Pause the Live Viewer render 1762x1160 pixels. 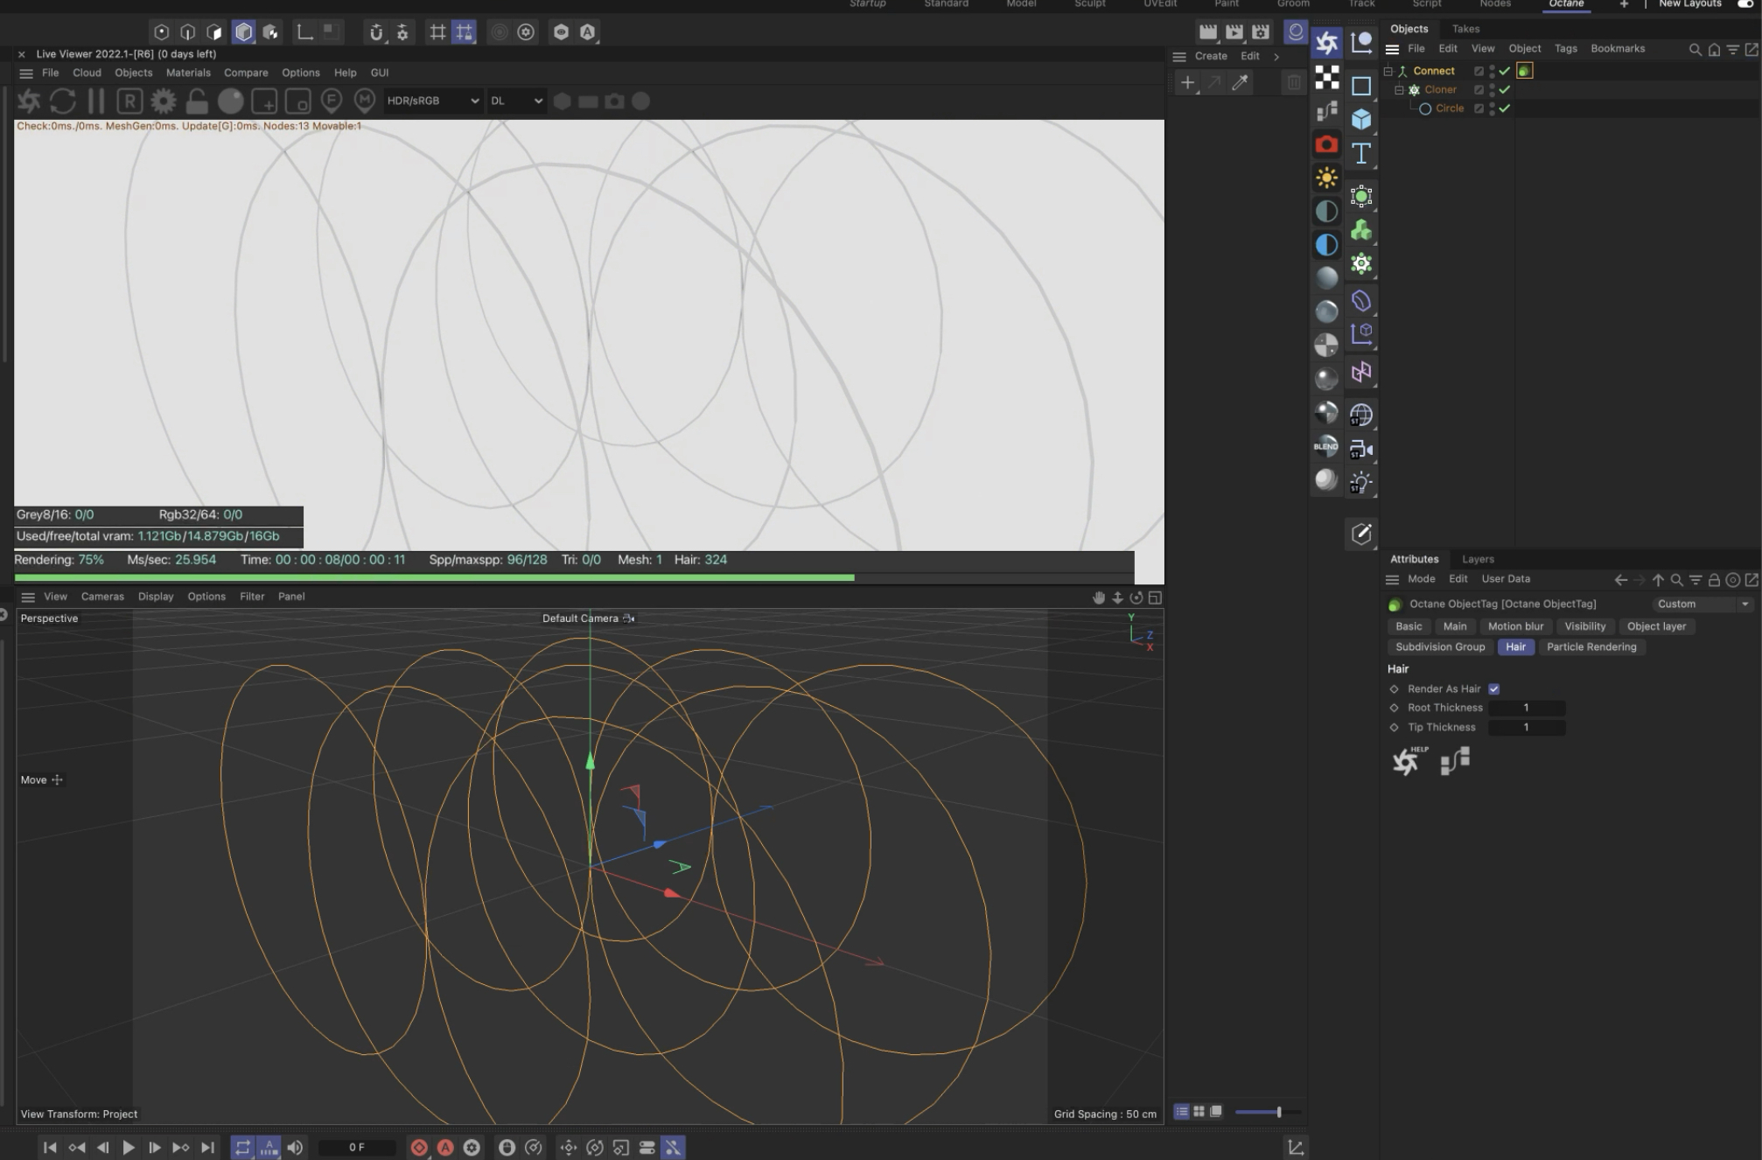point(95,101)
